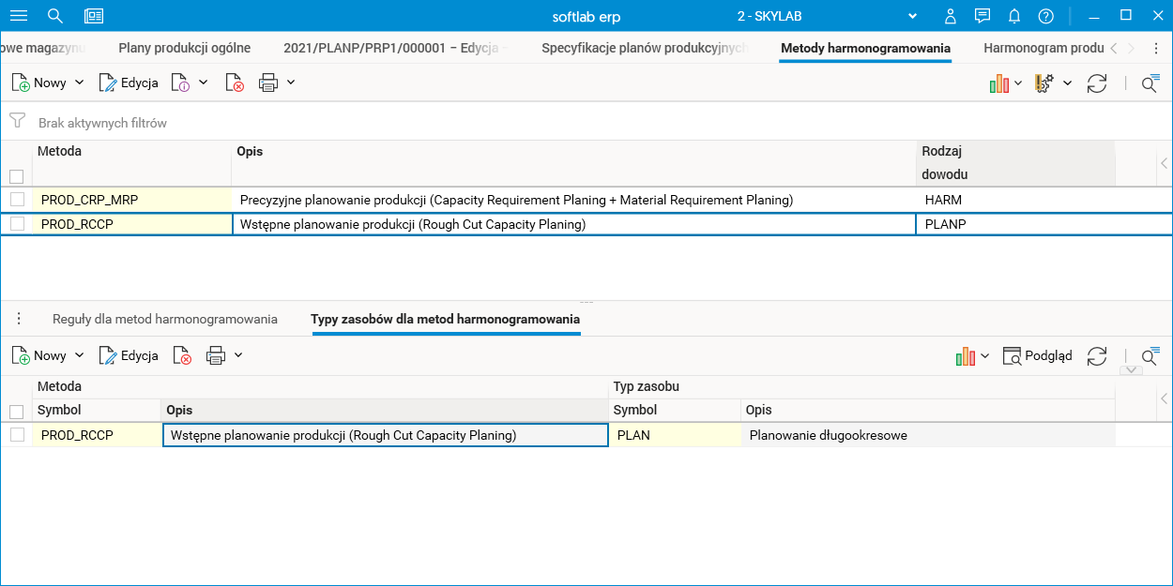Screen dimensions: 1173x586
Task: Open the dropdown arrow next to top Nowy
Action: (79, 83)
